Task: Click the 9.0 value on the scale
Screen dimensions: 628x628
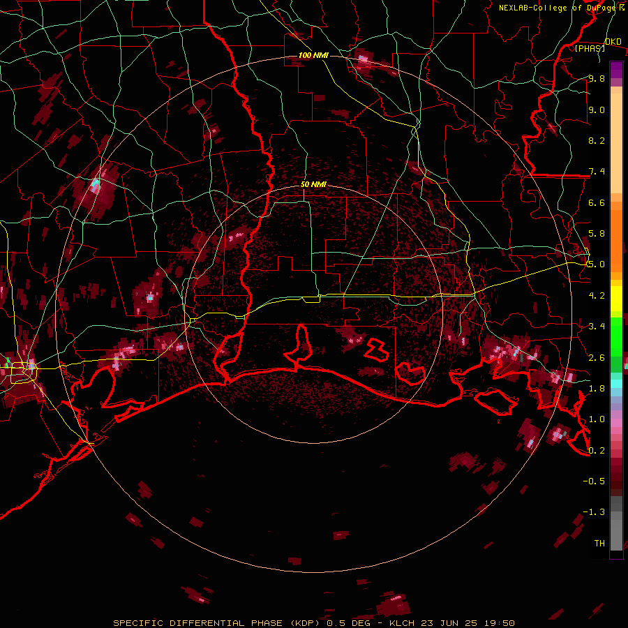Action: [597, 110]
